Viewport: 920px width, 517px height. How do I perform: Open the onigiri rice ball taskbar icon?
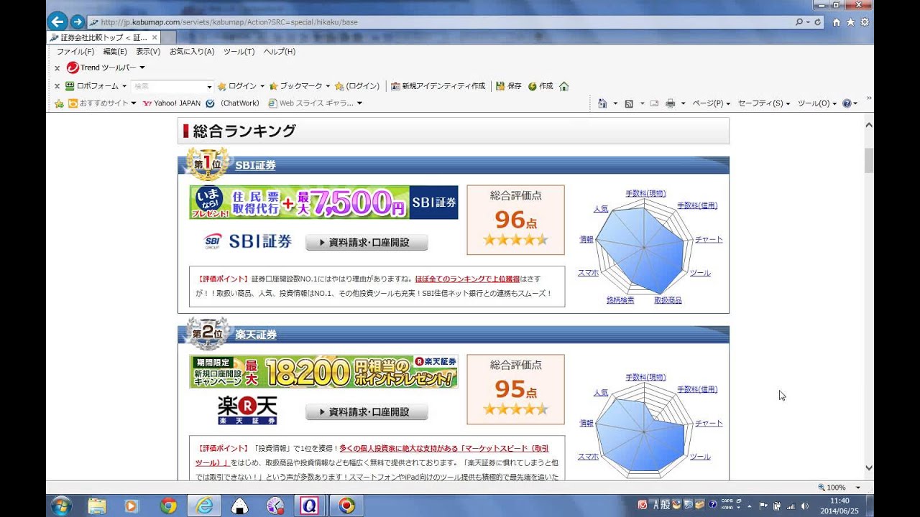[x=239, y=506]
